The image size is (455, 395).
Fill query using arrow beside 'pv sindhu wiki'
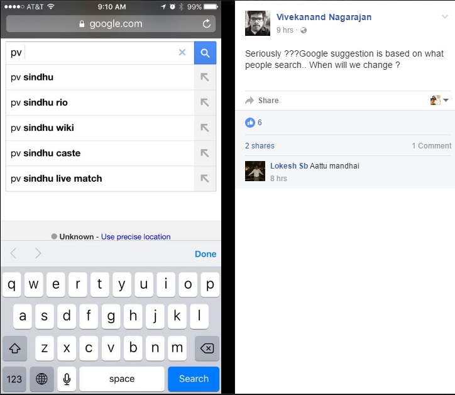coord(205,128)
